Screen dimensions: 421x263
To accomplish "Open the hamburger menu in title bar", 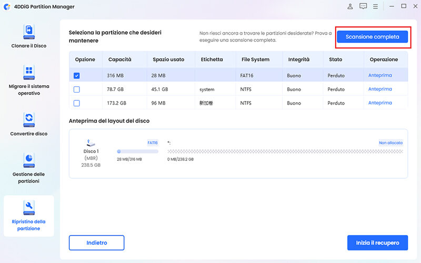I will (376, 6).
